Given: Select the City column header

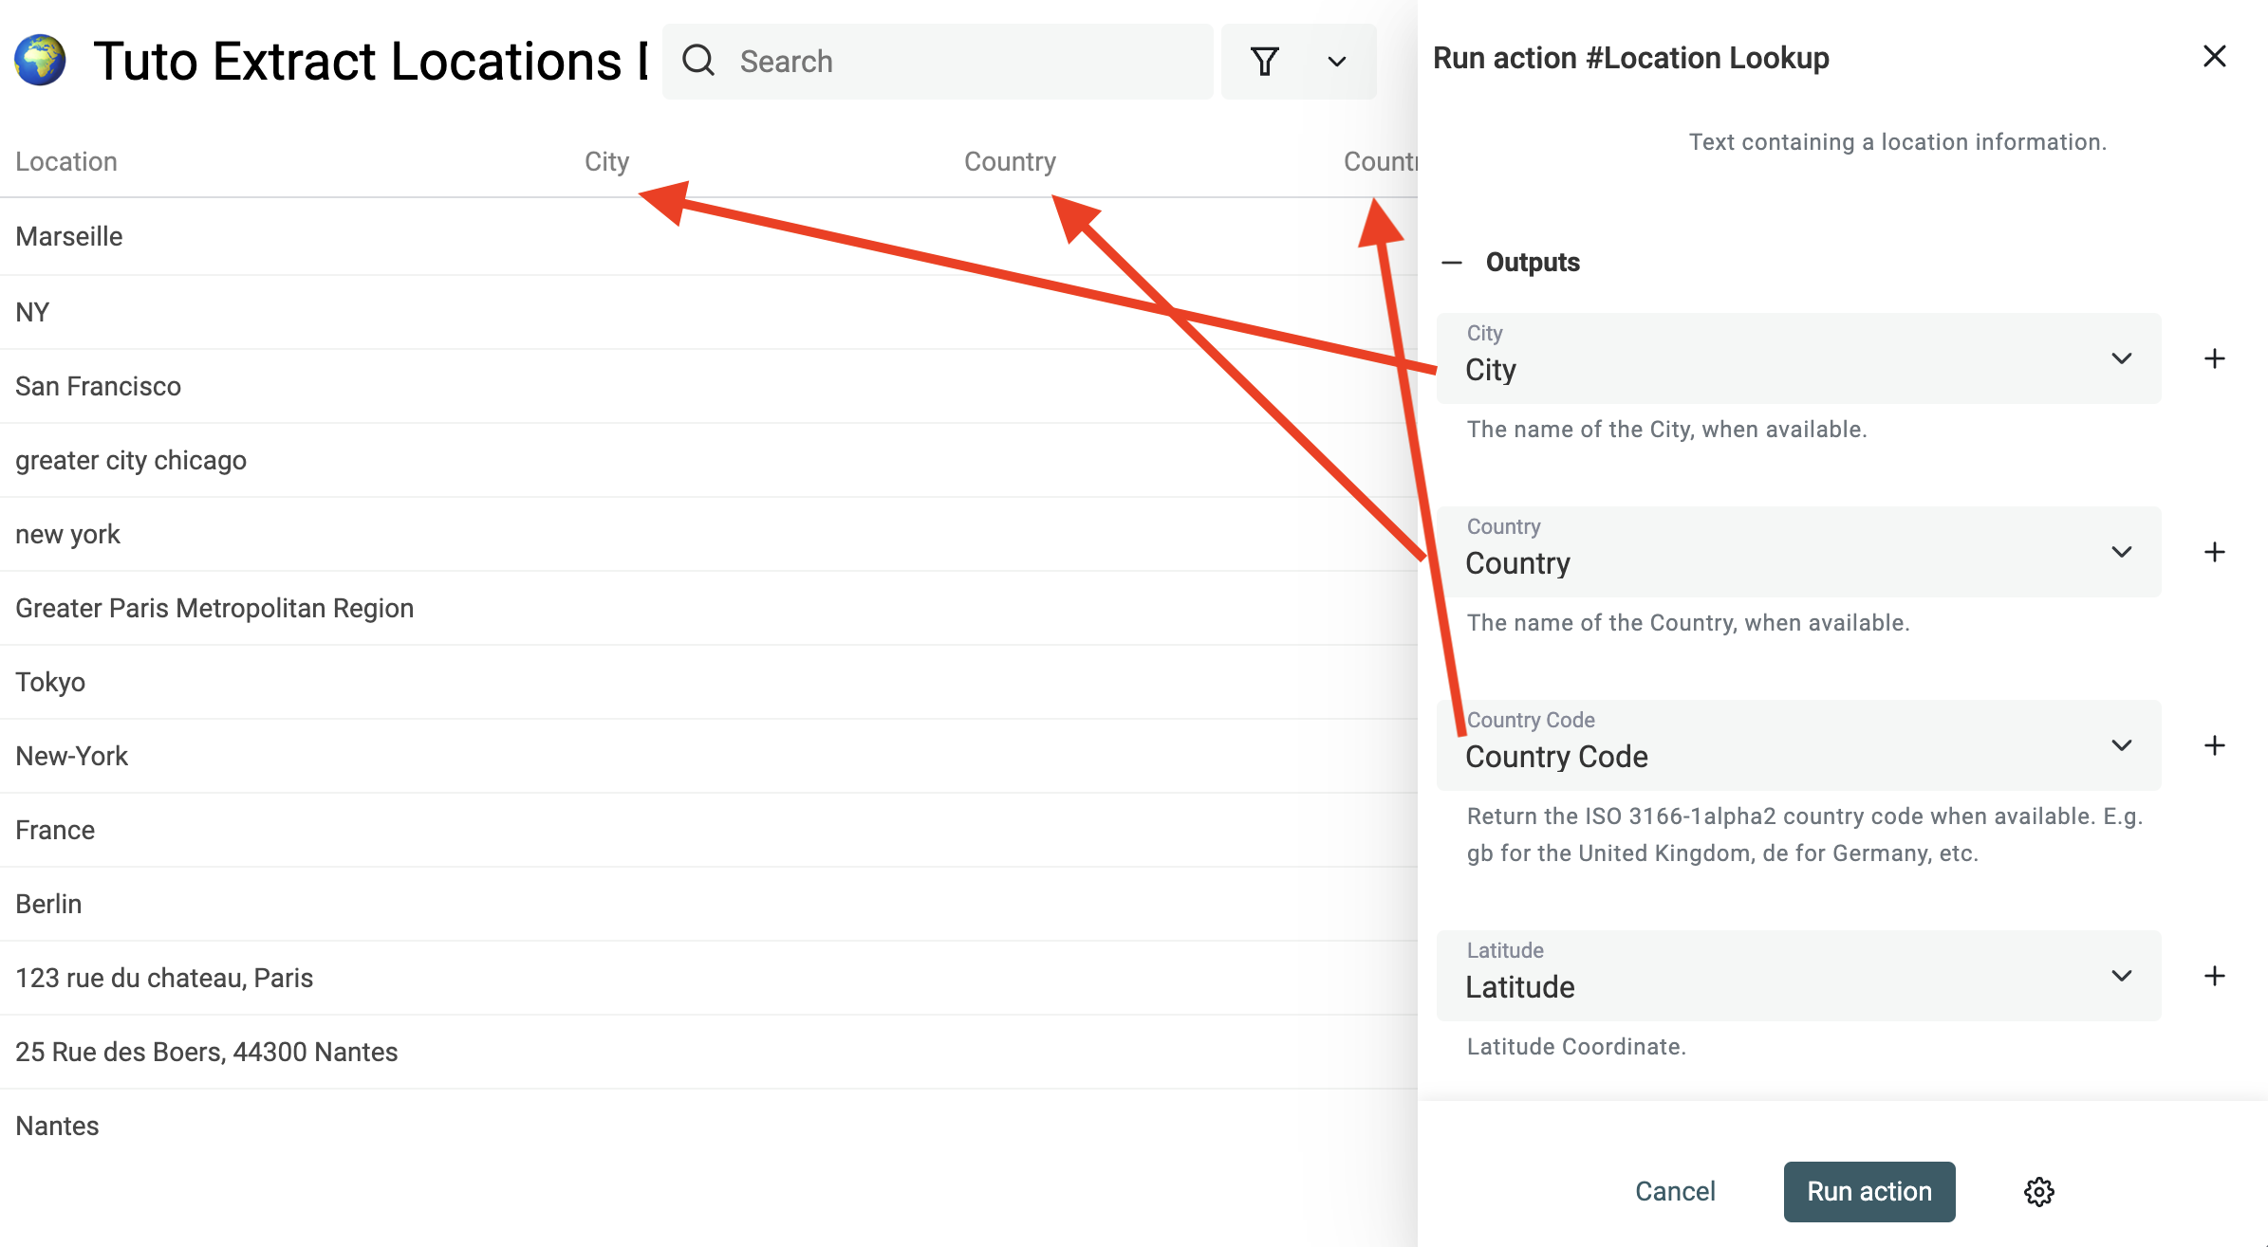Looking at the screenshot, I should pyautogui.click(x=608, y=159).
